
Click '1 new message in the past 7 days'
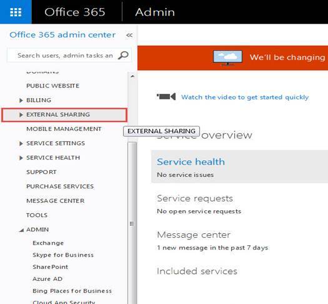click(212, 248)
